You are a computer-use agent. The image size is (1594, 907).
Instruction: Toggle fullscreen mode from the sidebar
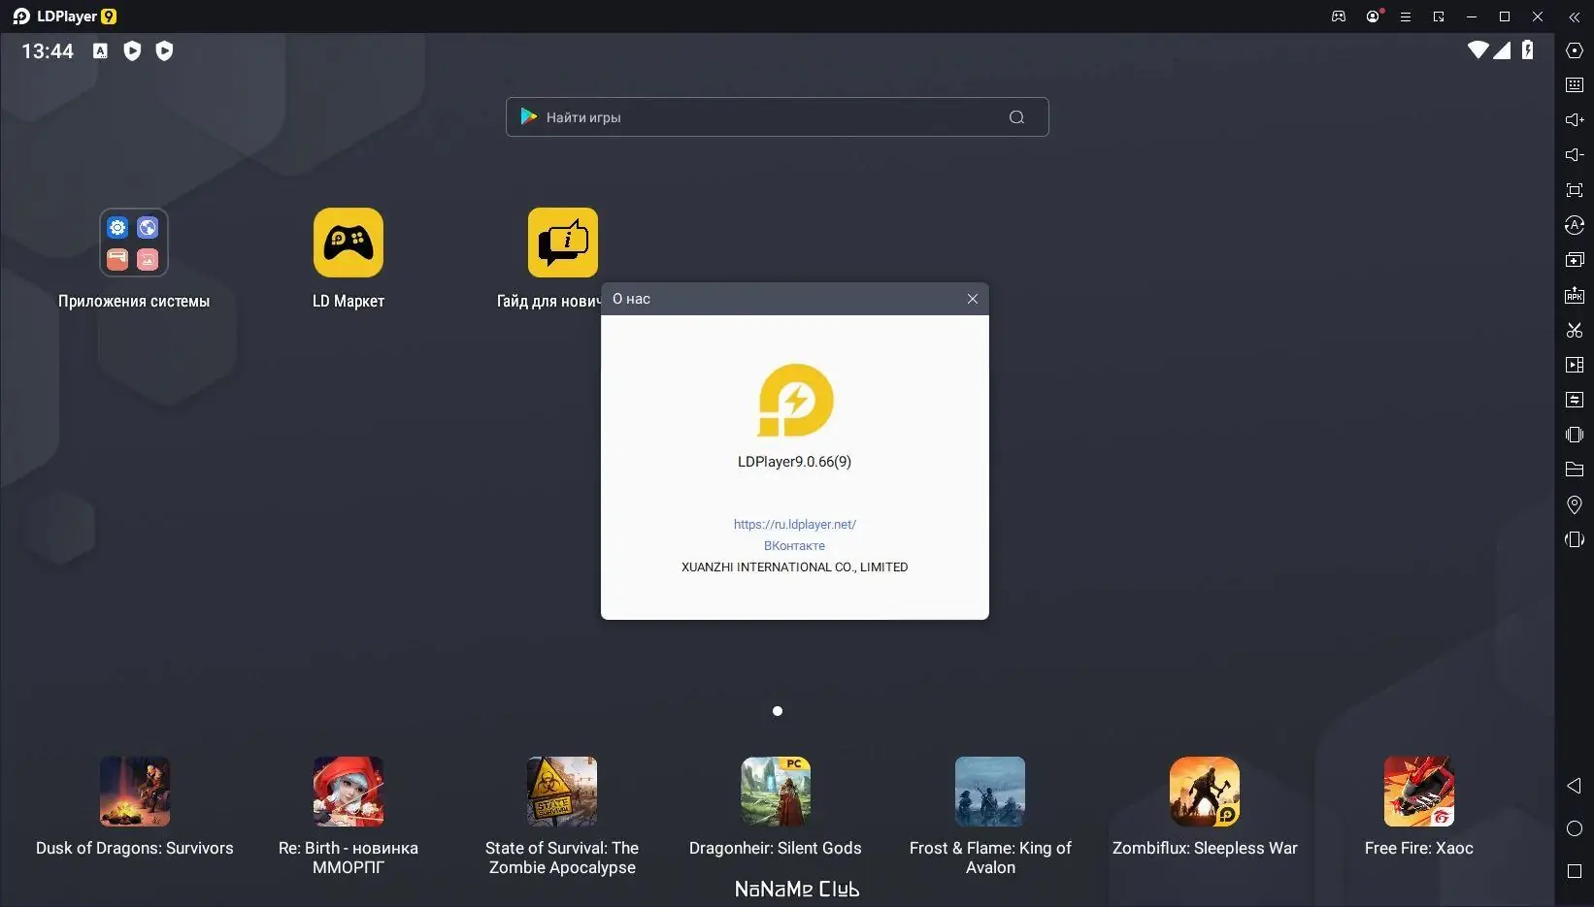point(1575,190)
